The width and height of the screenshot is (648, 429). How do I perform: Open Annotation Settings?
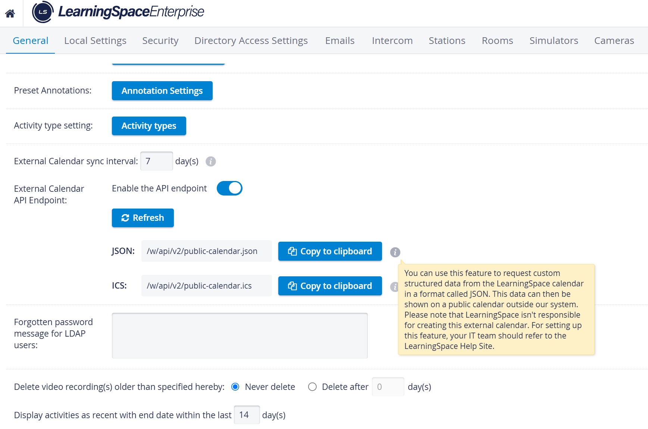coord(162,91)
